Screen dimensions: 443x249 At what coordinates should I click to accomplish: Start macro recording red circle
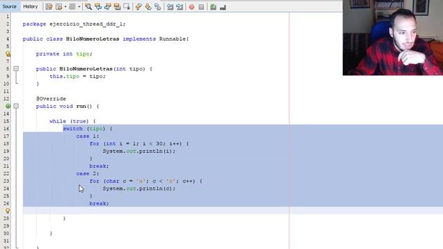pyautogui.click(x=192, y=7)
